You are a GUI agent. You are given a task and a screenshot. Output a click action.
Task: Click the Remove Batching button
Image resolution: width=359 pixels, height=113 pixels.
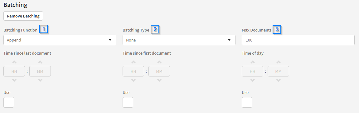(x=23, y=16)
